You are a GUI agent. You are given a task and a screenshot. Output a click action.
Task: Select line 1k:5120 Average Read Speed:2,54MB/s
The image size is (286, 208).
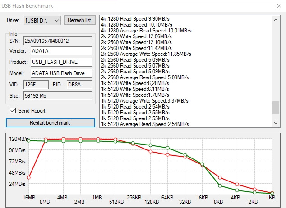coord(145,124)
